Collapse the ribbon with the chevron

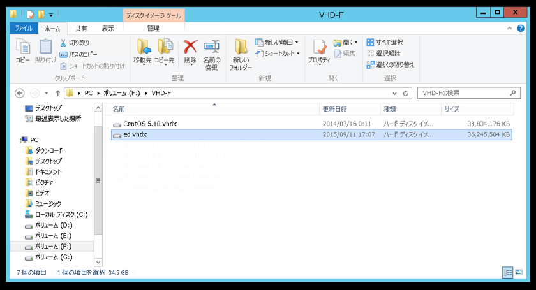tap(509, 28)
